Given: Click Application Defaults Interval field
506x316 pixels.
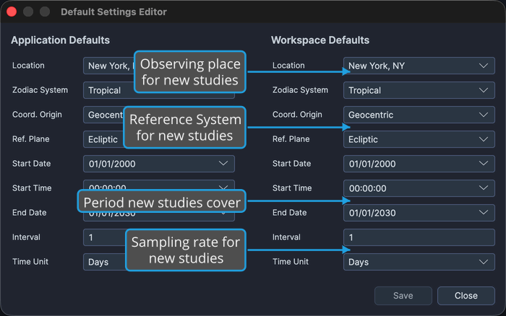Looking at the screenshot, I should (x=104, y=237).
